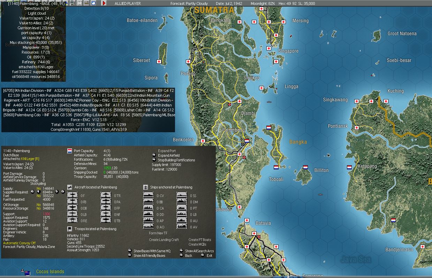Click the aircraft header icon beside Aircraft located
This screenshot has height=278, width=432.
click(x=69, y=187)
